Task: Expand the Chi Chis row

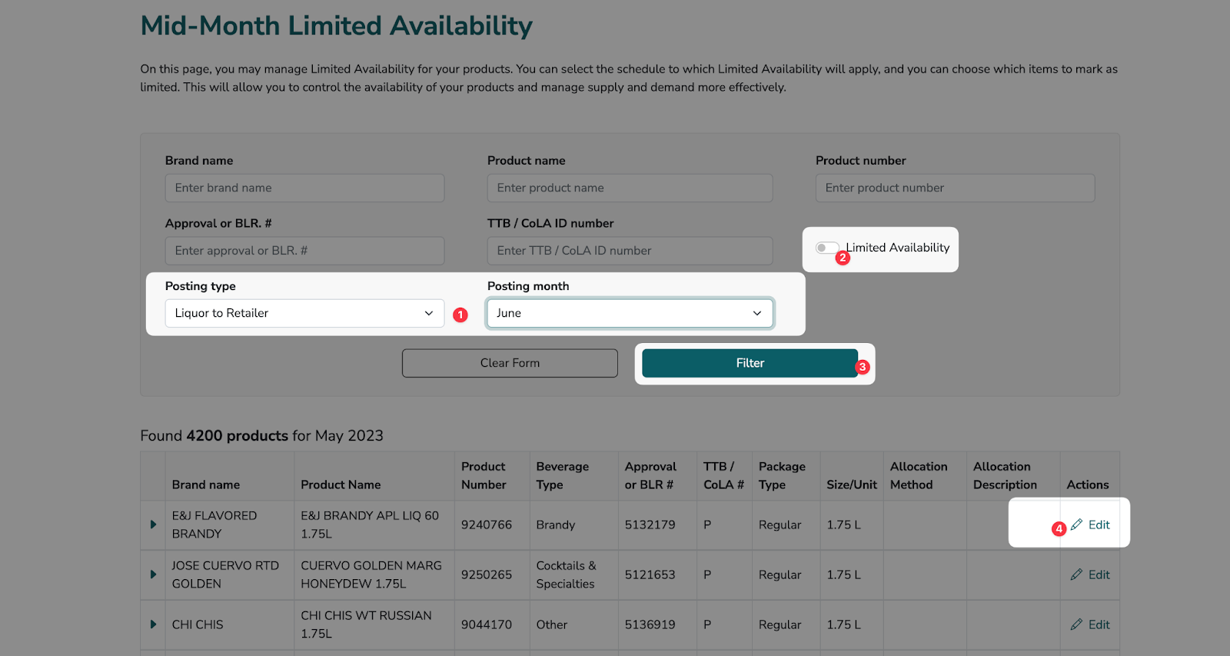Action: 153,624
